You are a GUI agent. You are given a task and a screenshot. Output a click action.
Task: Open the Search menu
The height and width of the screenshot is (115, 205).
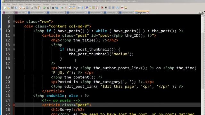(x=14, y=4)
